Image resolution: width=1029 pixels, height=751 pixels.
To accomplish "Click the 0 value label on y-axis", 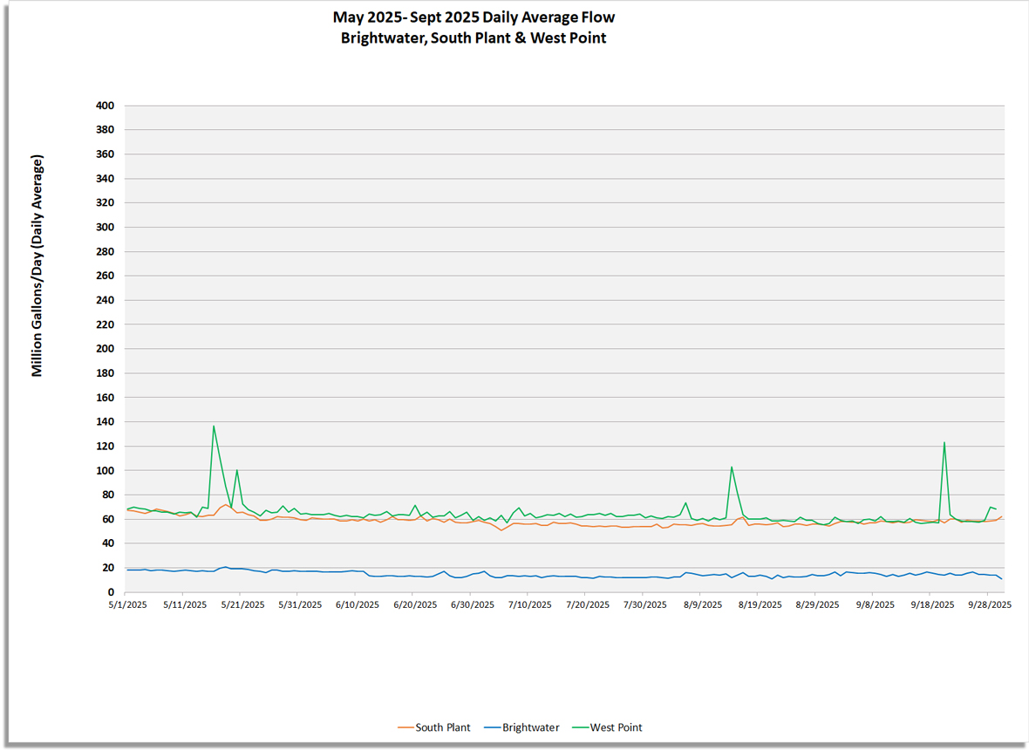I will pyautogui.click(x=112, y=591).
